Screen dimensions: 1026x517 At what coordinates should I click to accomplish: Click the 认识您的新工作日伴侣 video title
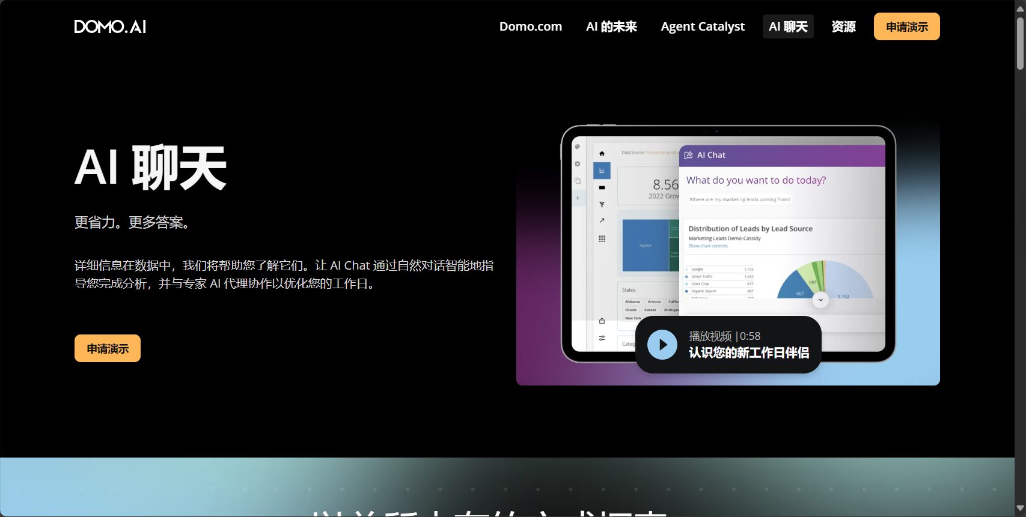(749, 352)
